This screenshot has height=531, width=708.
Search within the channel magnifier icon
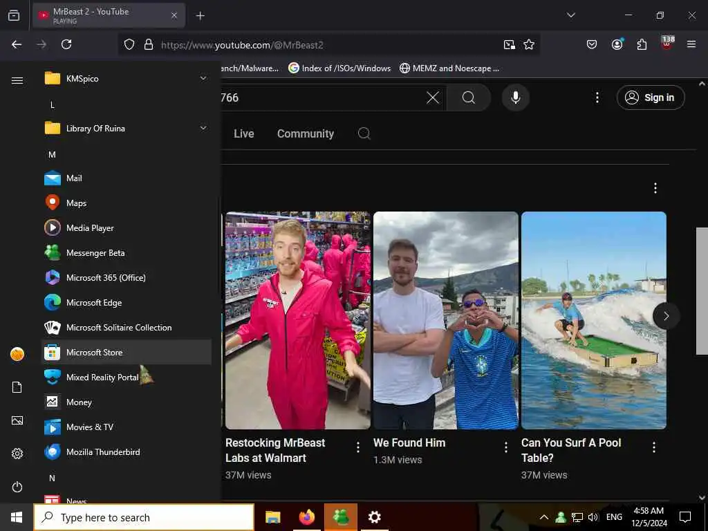pyautogui.click(x=364, y=133)
